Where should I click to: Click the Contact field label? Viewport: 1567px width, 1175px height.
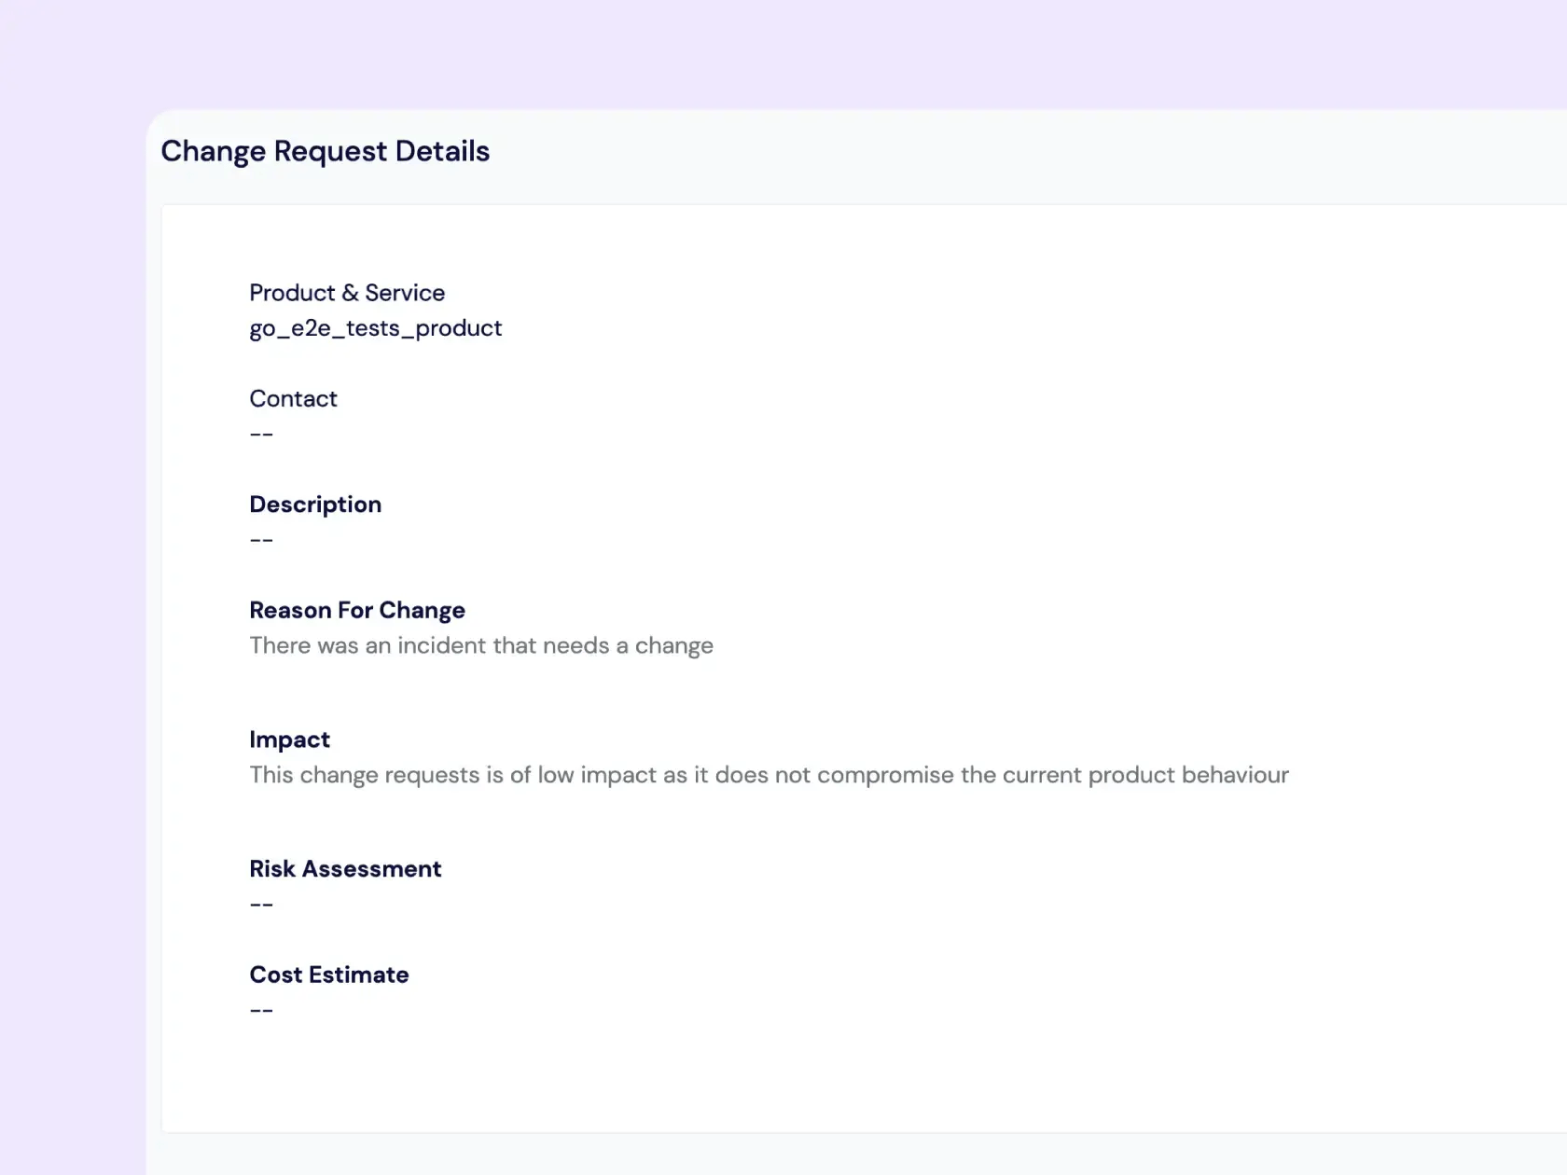pos(293,399)
